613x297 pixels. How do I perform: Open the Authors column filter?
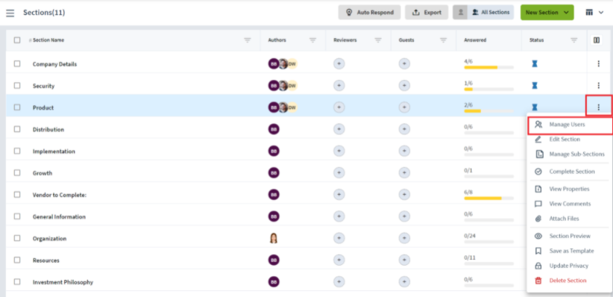click(312, 40)
